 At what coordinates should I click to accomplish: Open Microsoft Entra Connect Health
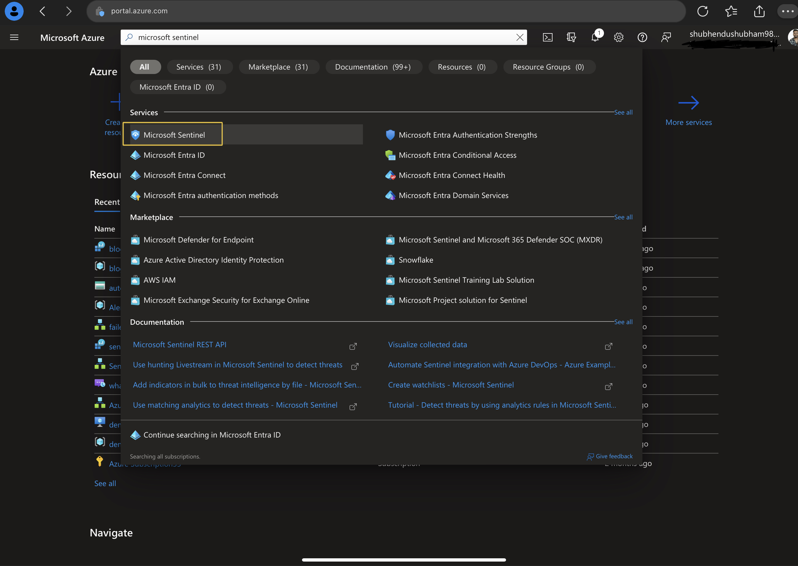(445, 175)
